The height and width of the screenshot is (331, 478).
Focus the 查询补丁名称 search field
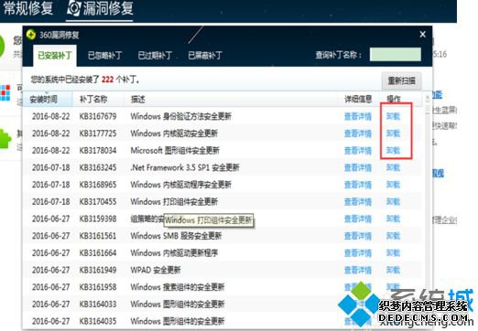[396, 54]
